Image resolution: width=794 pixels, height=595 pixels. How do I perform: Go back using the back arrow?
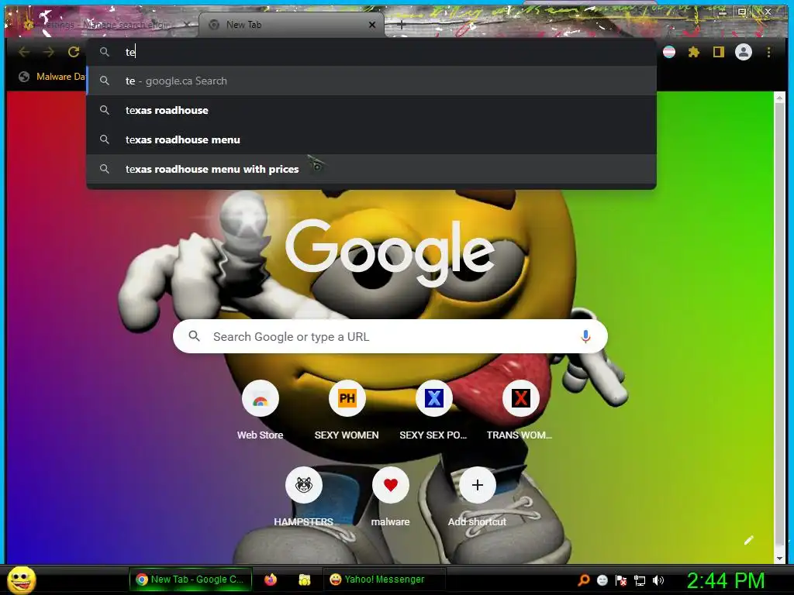click(24, 52)
